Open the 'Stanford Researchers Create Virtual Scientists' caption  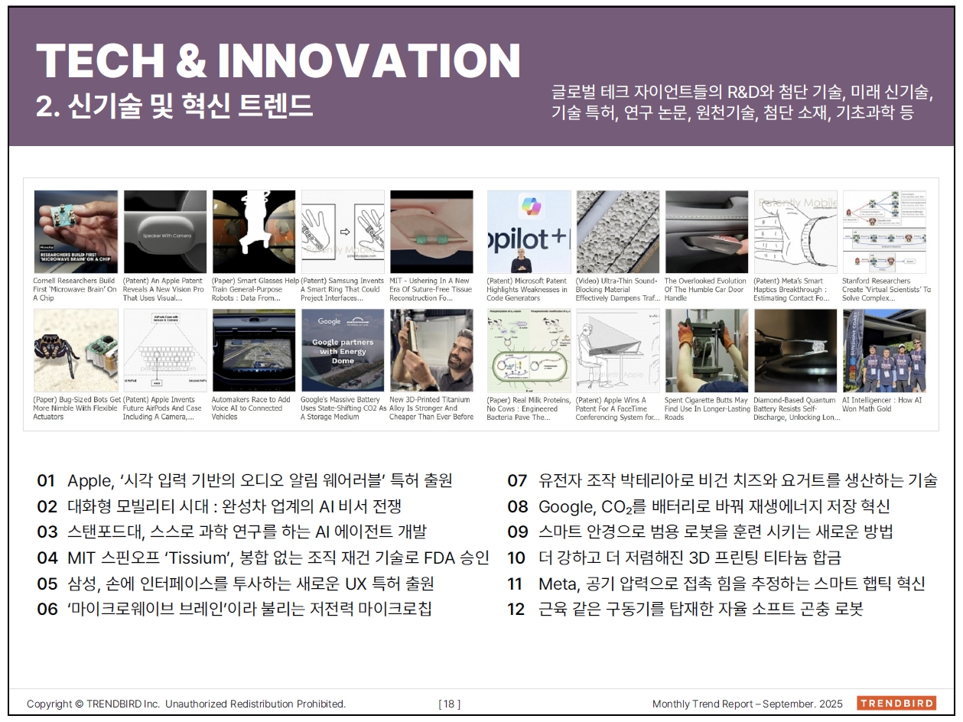[887, 290]
